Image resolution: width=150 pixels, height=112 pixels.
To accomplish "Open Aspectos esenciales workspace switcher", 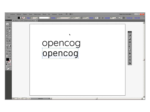I will (x=126, y=14).
